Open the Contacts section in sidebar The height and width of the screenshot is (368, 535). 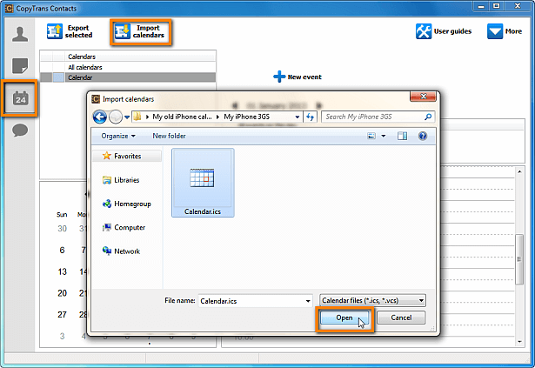click(20, 34)
